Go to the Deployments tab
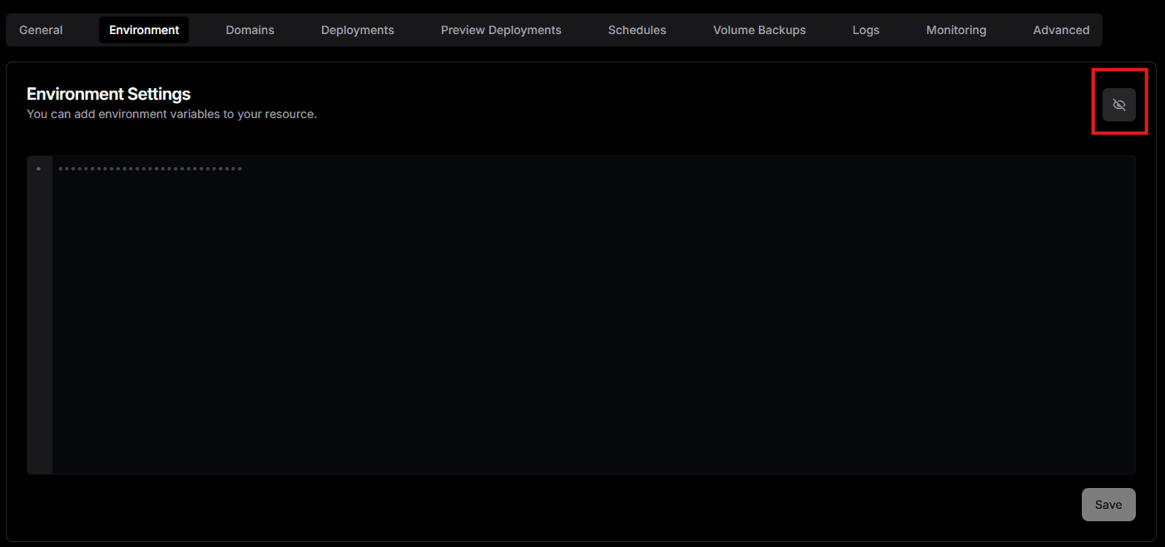 pyautogui.click(x=358, y=30)
